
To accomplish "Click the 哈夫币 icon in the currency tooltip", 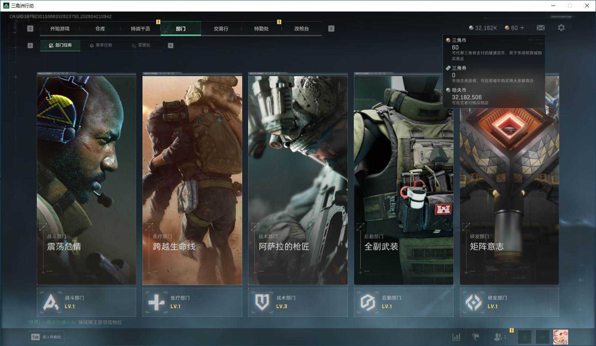I will tap(448, 90).
